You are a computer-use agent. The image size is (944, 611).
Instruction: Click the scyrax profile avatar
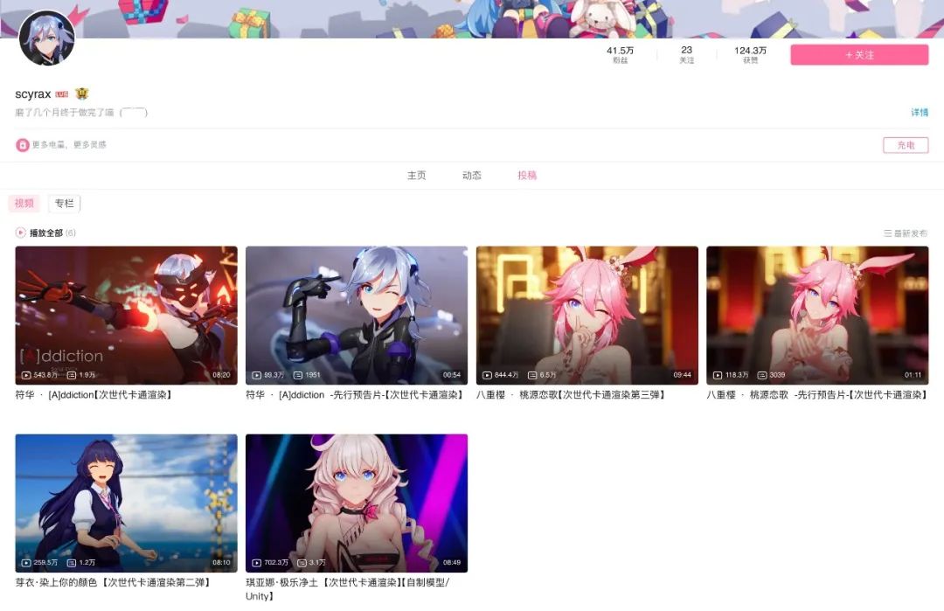(47, 38)
